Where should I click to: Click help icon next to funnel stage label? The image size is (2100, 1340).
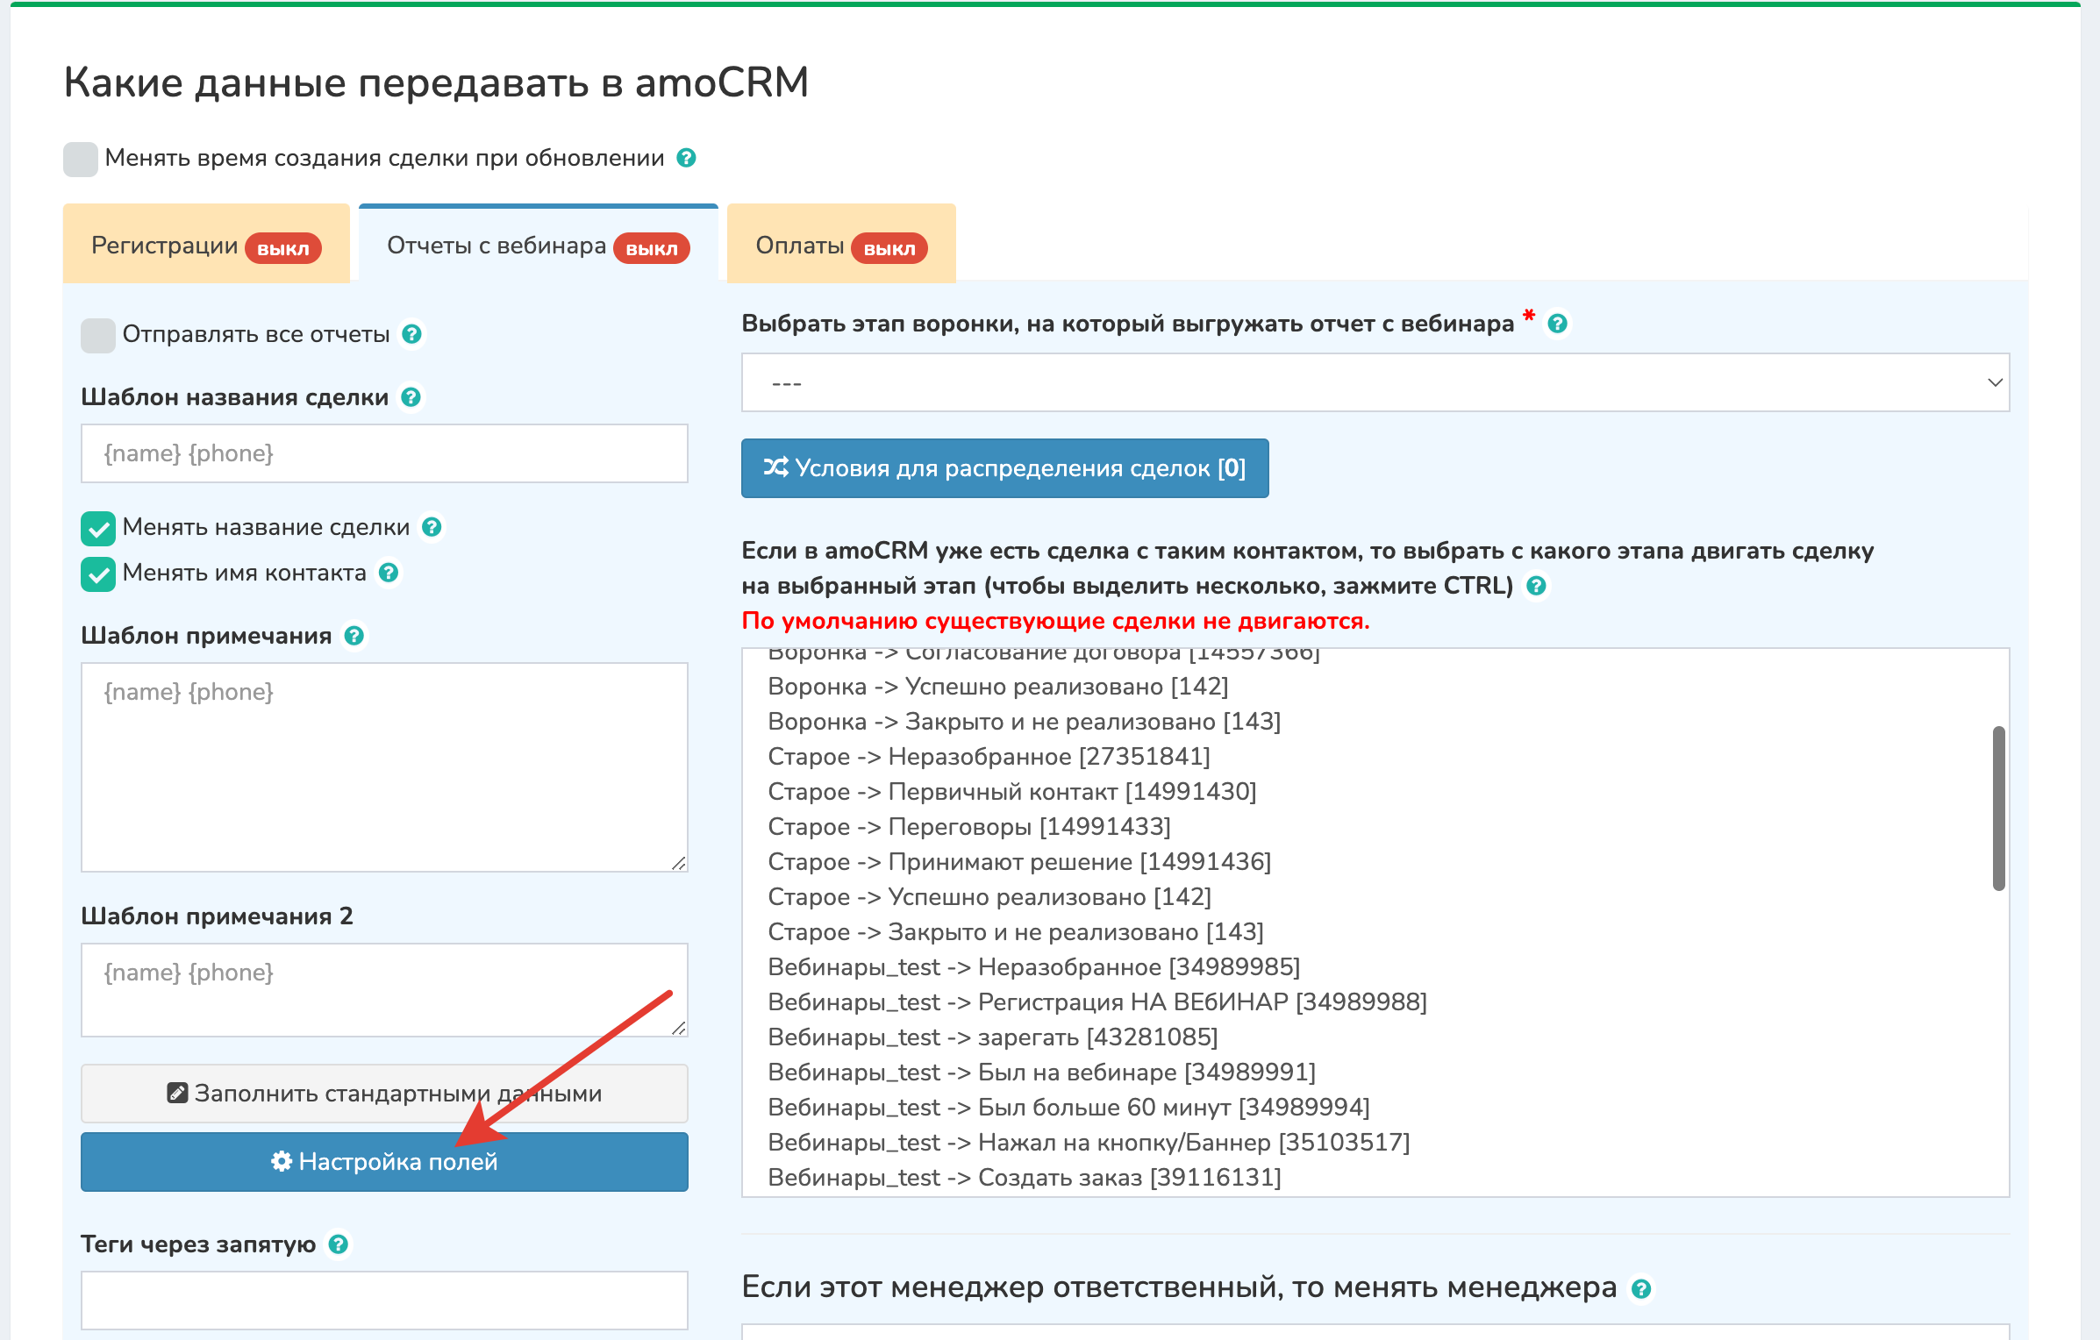coord(1558,324)
